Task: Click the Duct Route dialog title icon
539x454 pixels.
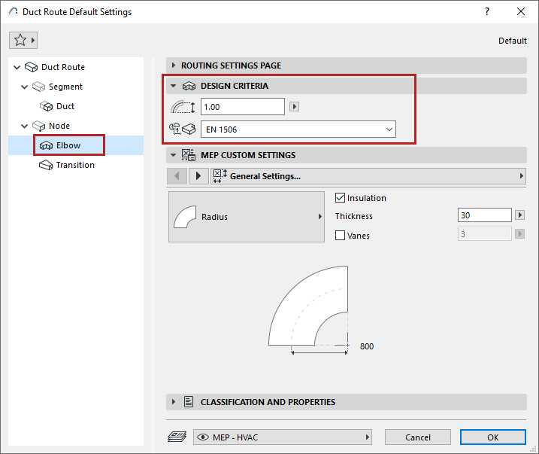Action: coord(13,12)
